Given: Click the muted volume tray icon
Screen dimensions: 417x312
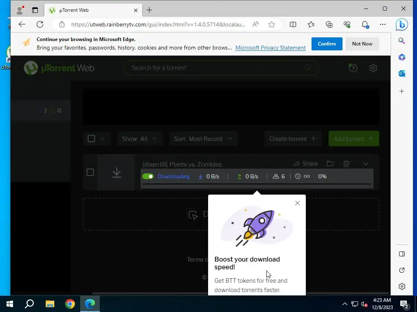Looking at the screenshot, I should coord(364,304).
